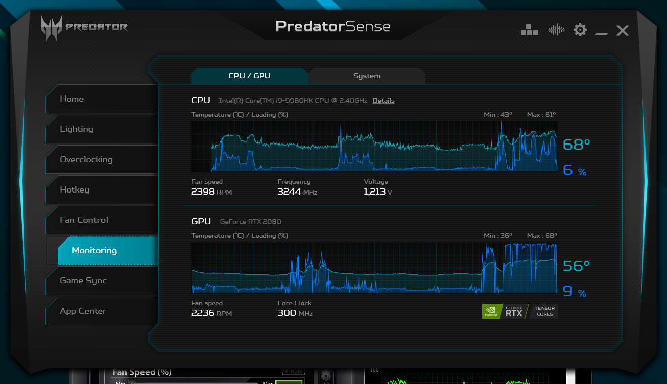Go to the Home section

(102, 99)
